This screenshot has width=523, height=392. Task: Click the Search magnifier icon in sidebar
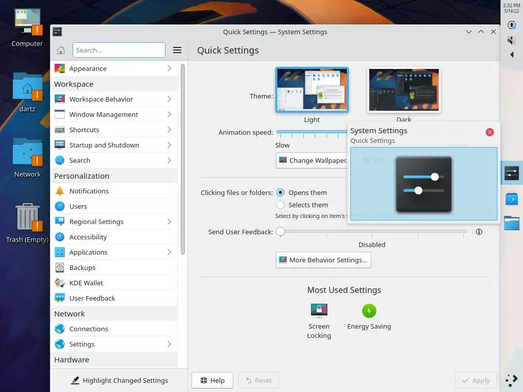tap(60, 160)
